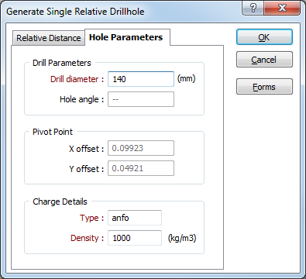306x279 pixels.
Task: Click the Drill diameter input field
Action: pos(141,79)
